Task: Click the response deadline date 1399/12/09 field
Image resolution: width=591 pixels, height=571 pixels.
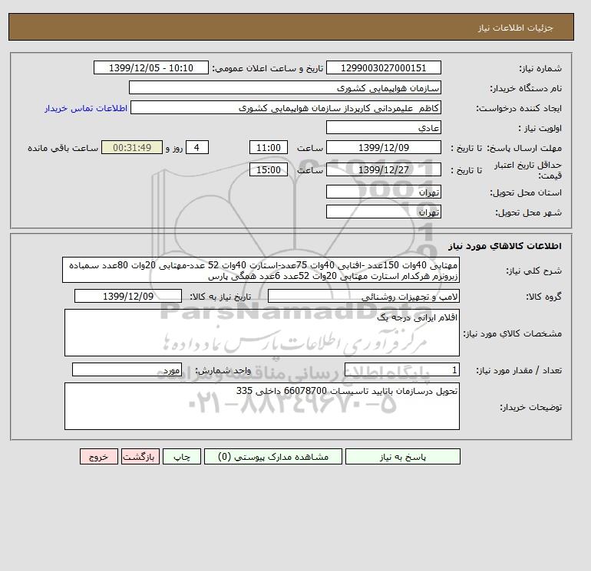Action: click(383, 148)
